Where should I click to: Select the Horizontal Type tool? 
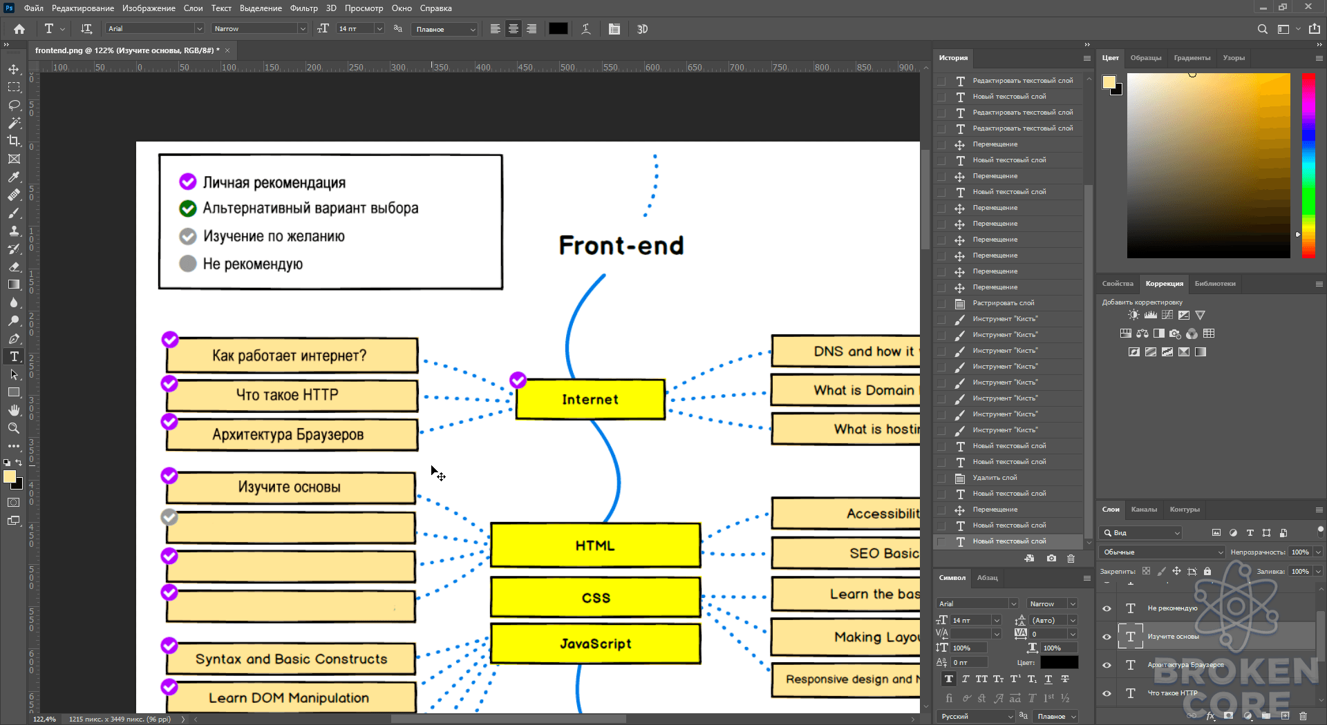pos(14,356)
